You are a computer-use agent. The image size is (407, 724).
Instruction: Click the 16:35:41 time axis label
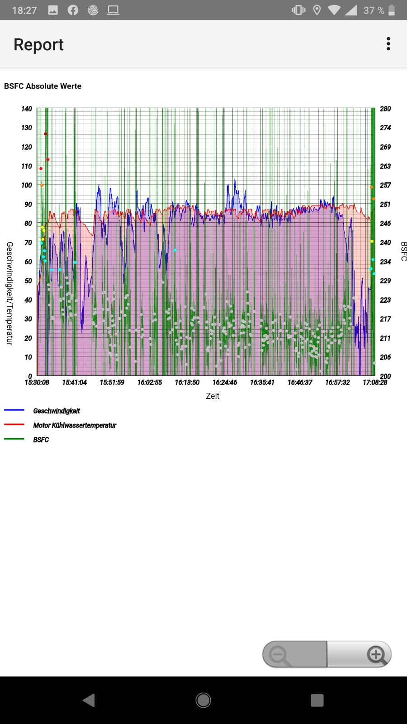[262, 382]
